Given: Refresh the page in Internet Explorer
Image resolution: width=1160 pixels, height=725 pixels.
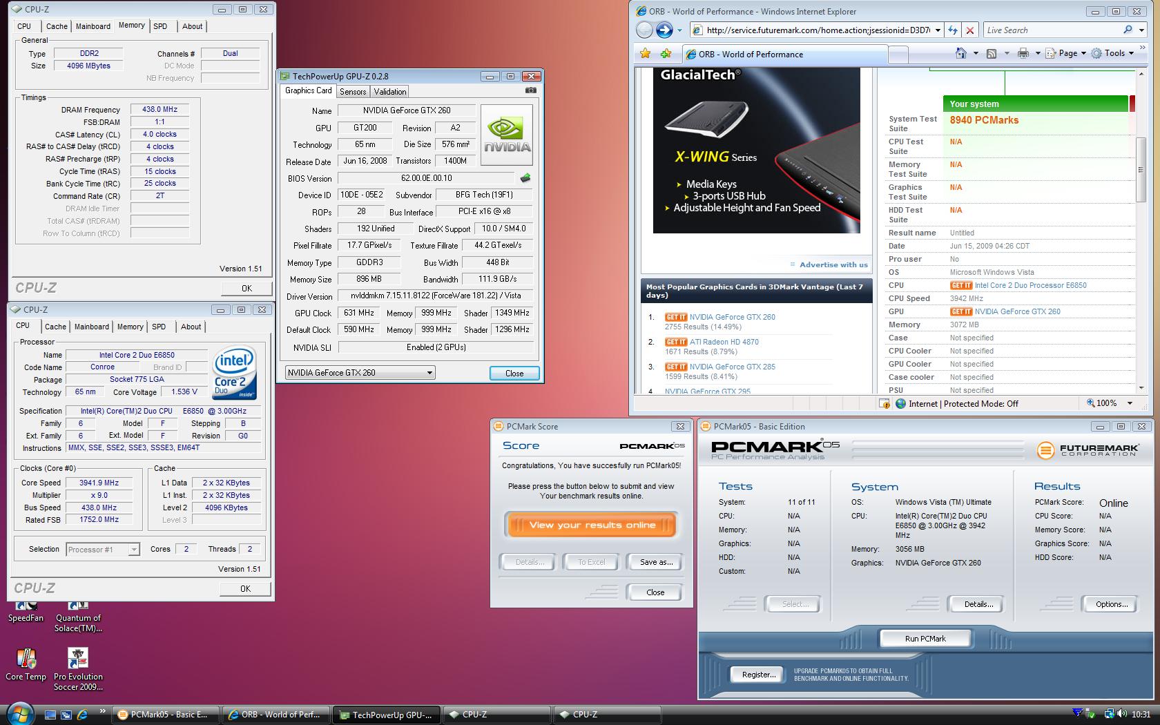Looking at the screenshot, I should (x=953, y=30).
